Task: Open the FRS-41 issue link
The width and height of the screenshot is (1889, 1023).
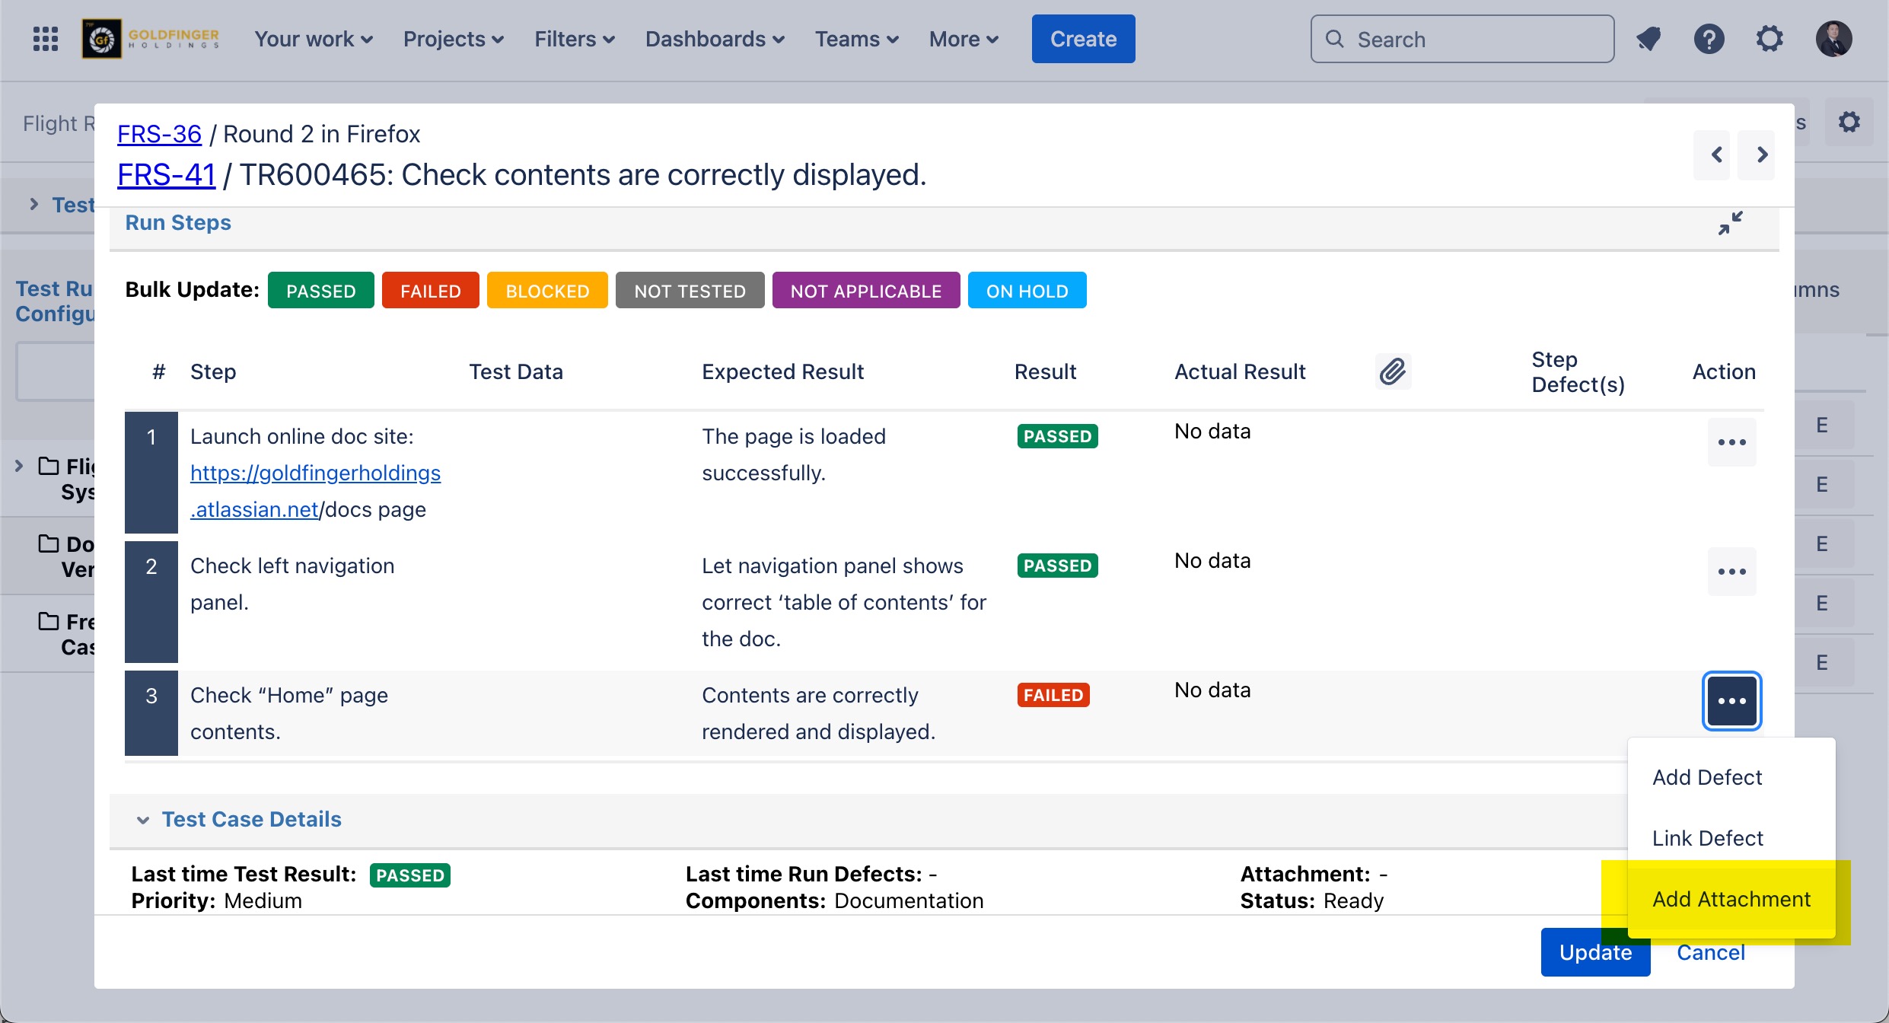Action: [166, 175]
